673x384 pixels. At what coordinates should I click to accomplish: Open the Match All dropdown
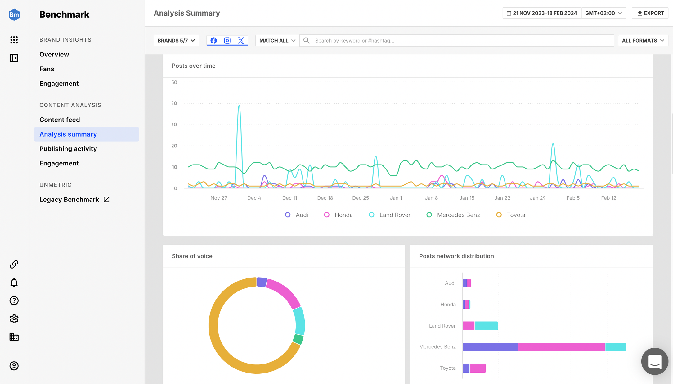coord(277,41)
